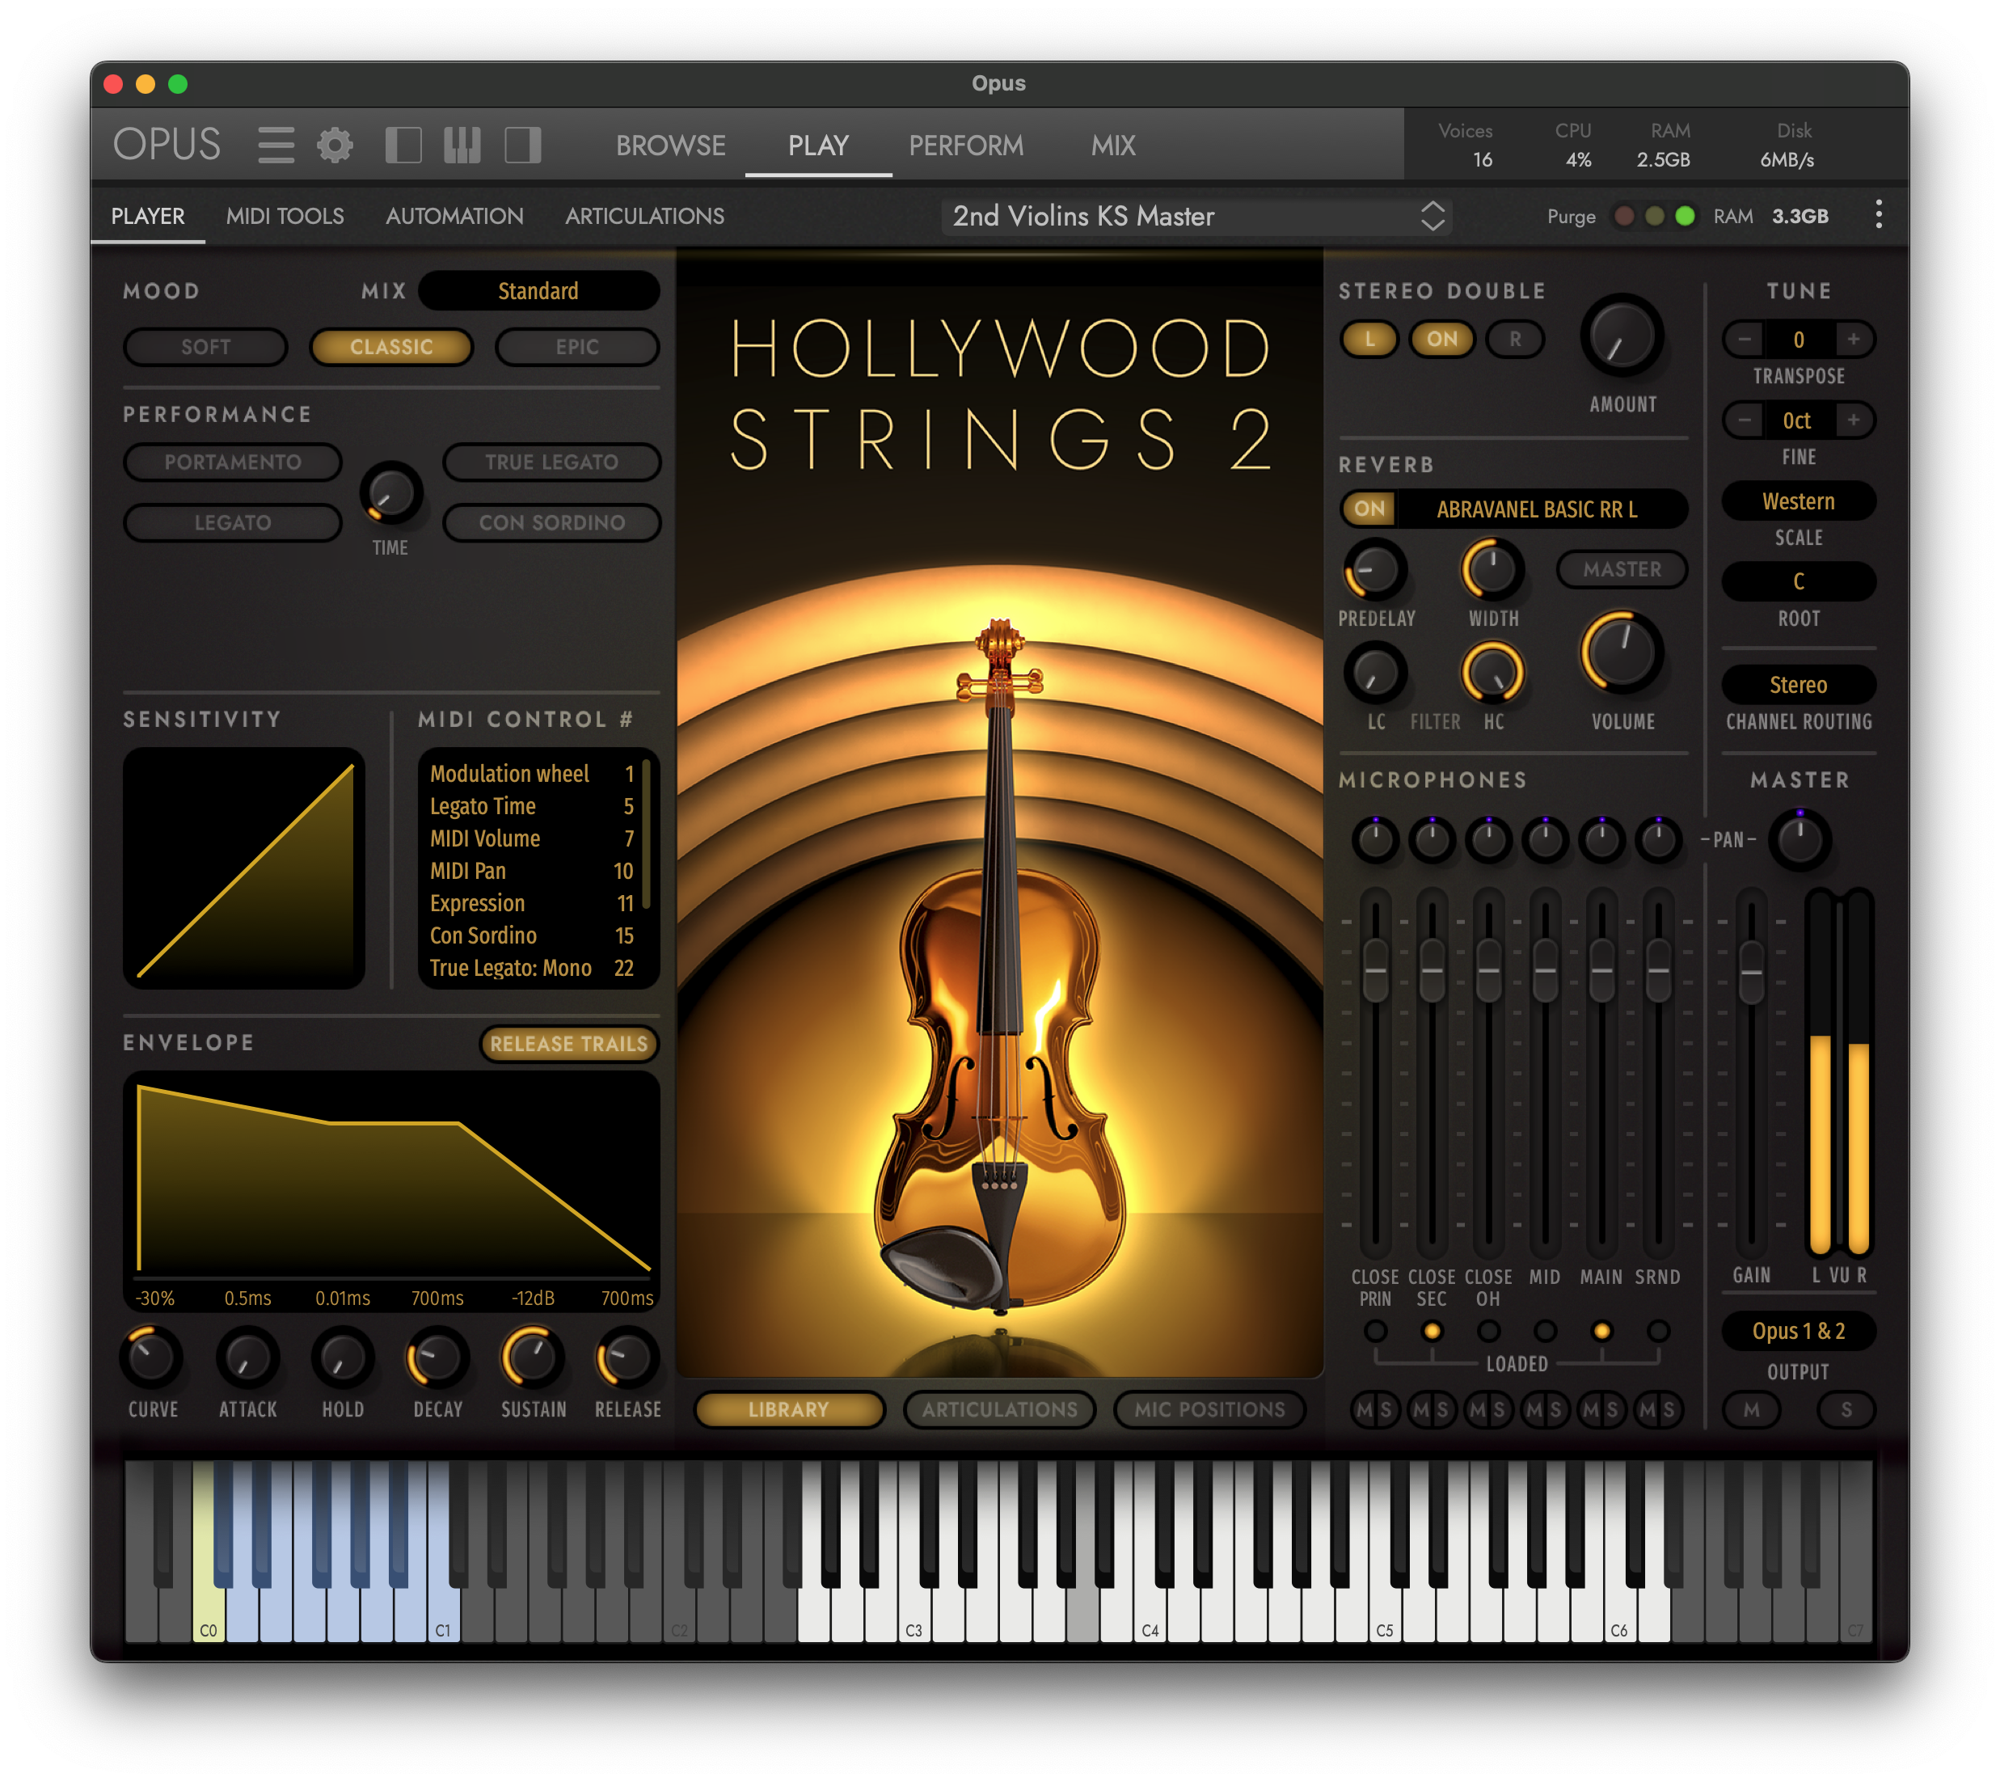2000x1782 pixels.
Task: Open the Western scale dropdown
Action: pyautogui.click(x=1799, y=501)
